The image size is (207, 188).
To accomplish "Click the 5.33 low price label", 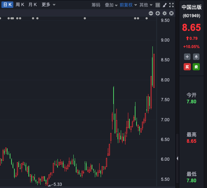I will pyautogui.click(x=58, y=184).
